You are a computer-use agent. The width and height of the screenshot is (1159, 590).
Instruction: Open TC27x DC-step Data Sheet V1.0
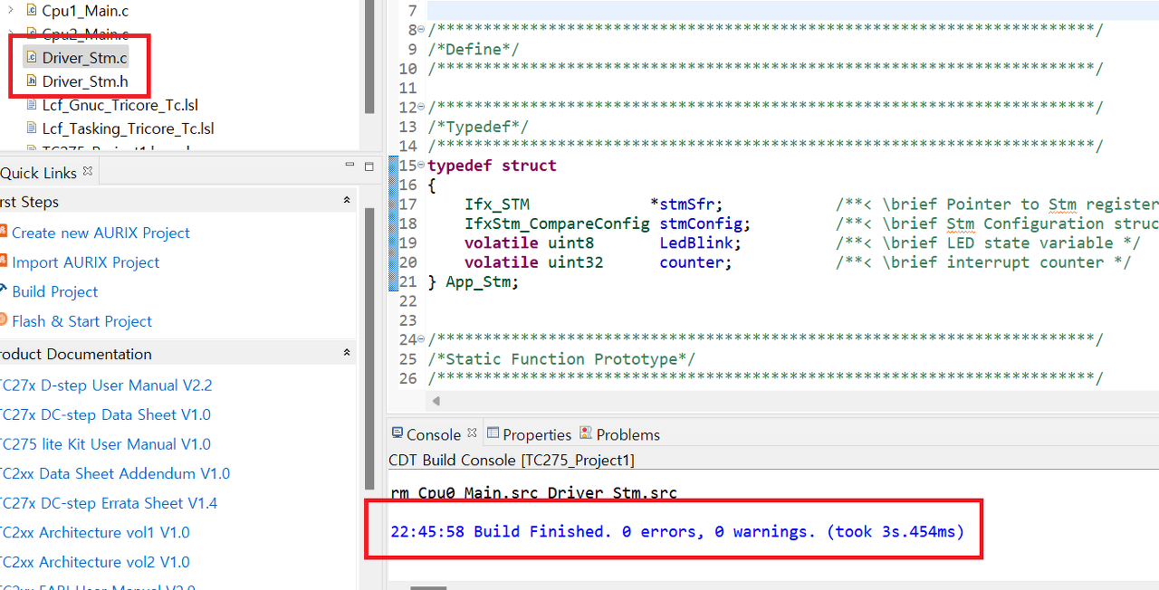pyautogui.click(x=104, y=414)
